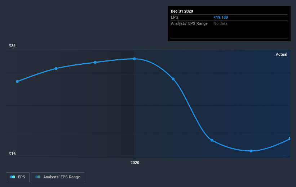Select the peak EPS data point at 2020

pos(134,59)
